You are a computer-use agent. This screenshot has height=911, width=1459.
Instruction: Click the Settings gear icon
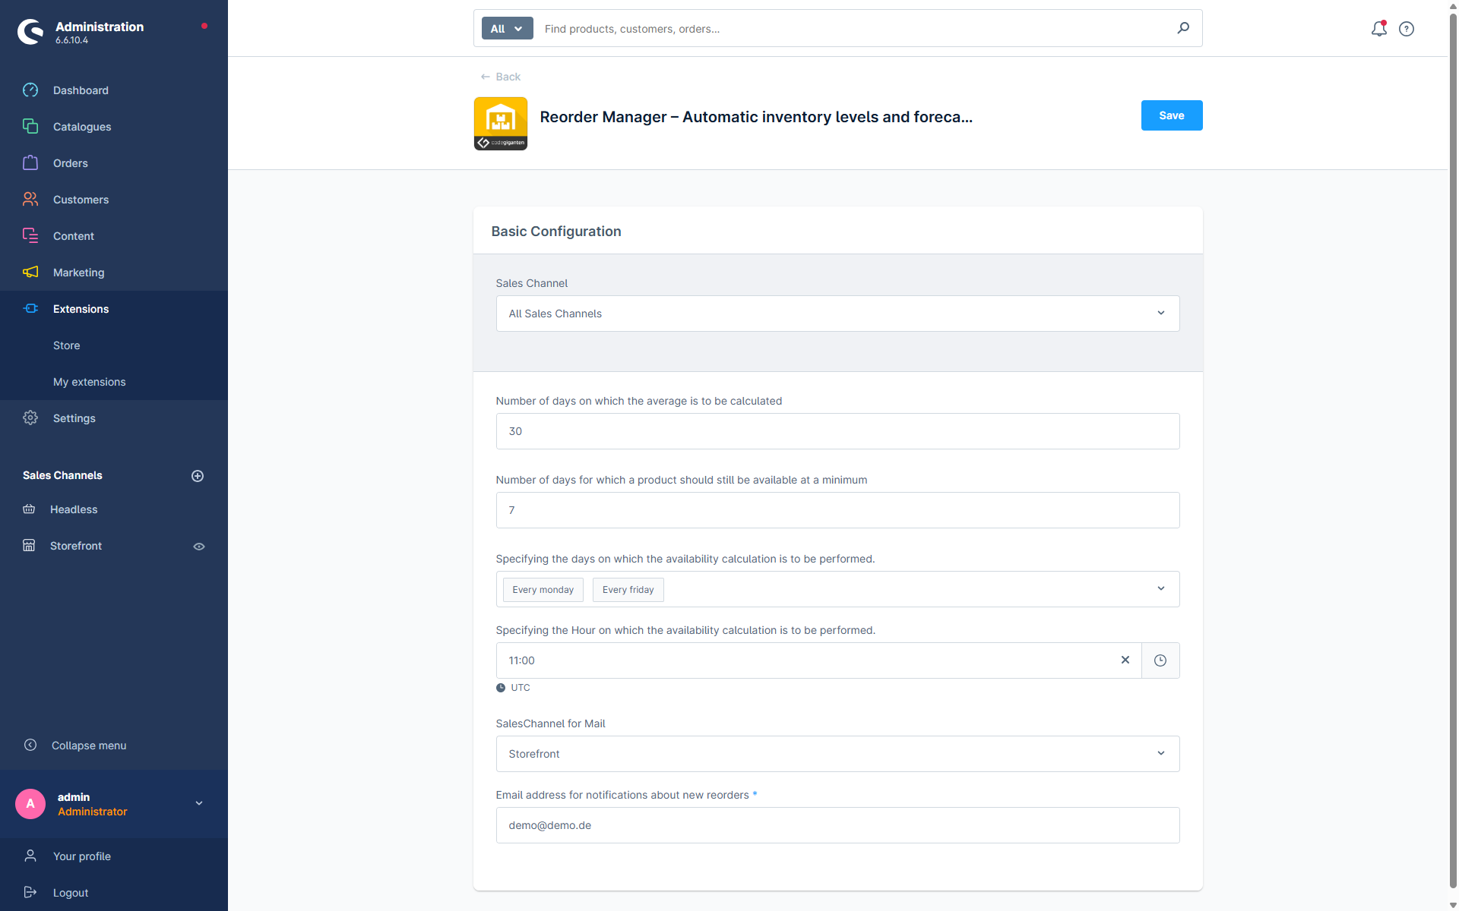(x=30, y=418)
